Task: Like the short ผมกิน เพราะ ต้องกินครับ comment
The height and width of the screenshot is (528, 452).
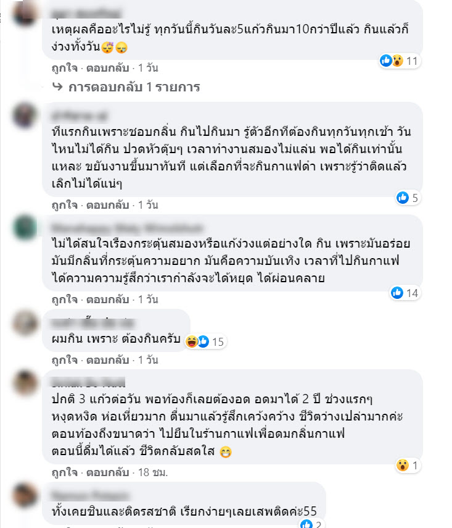Action: pyautogui.click(x=65, y=360)
